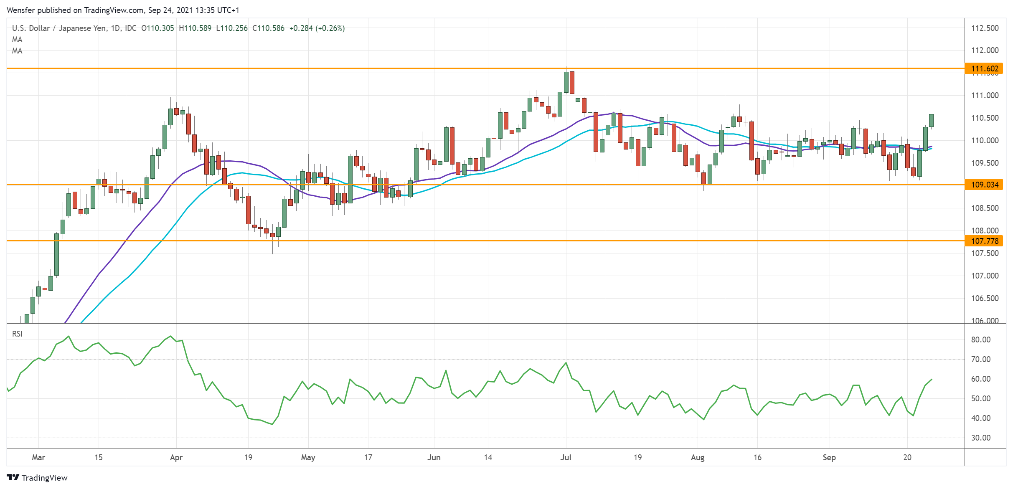Click the 80.00 level on RSI scale
This screenshot has height=489, width=1013.
[x=980, y=340]
